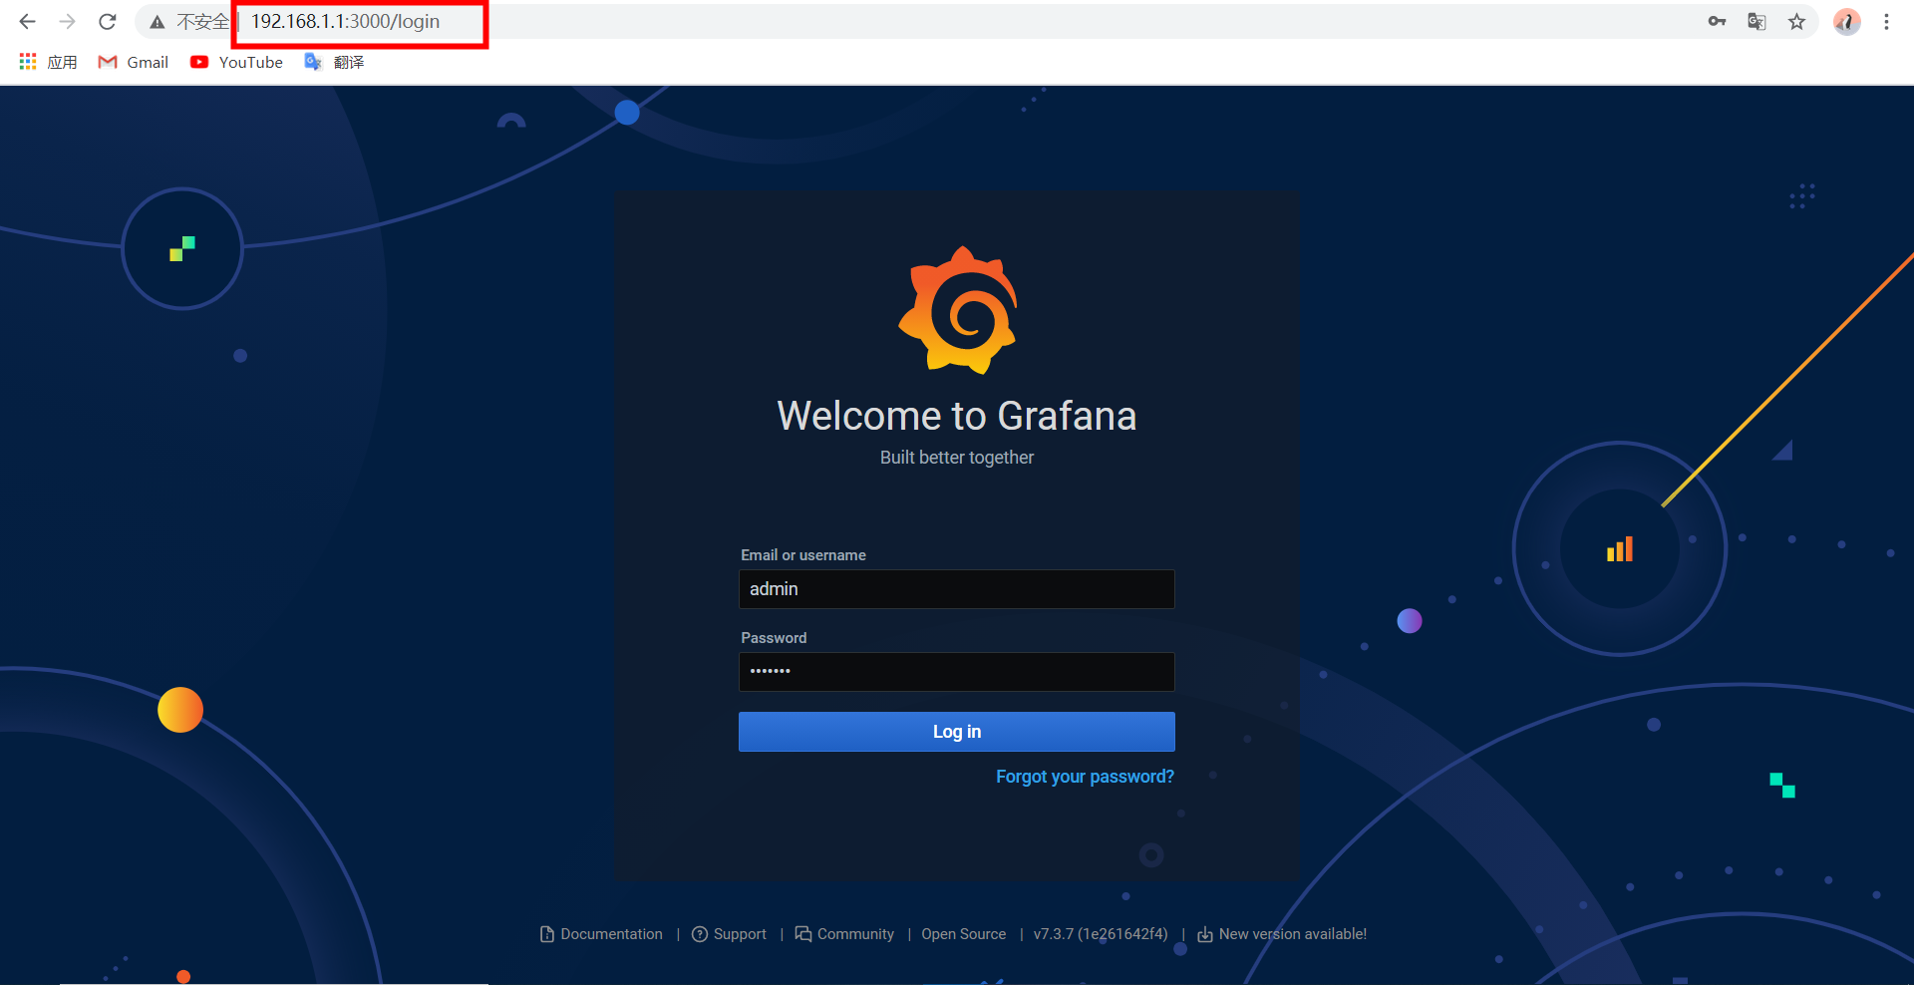Open the Forgot your password link
This screenshot has width=1914, height=985.
(x=1085, y=777)
